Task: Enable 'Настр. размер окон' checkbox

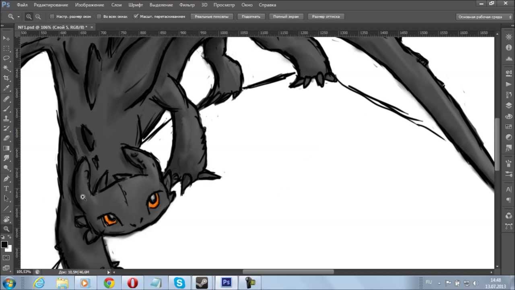Action: coord(52,17)
